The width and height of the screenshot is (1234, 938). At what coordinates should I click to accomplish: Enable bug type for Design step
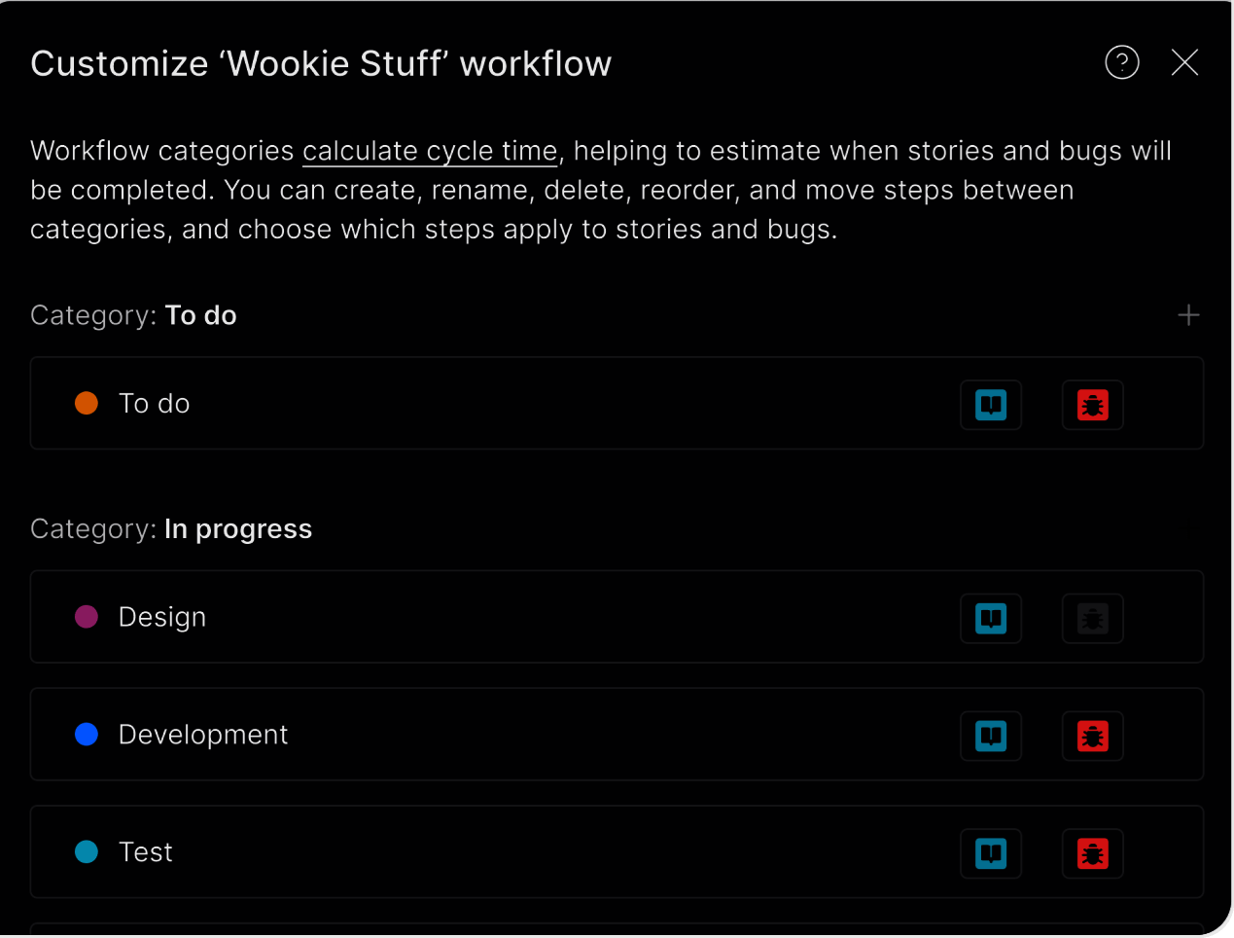click(x=1093, y=619)
